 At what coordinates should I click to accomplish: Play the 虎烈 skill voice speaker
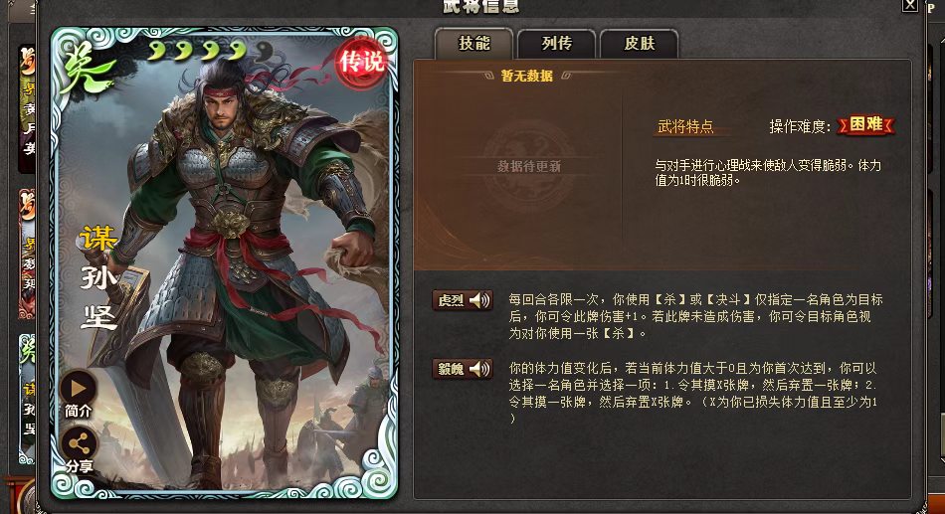(x=480, y=300)
